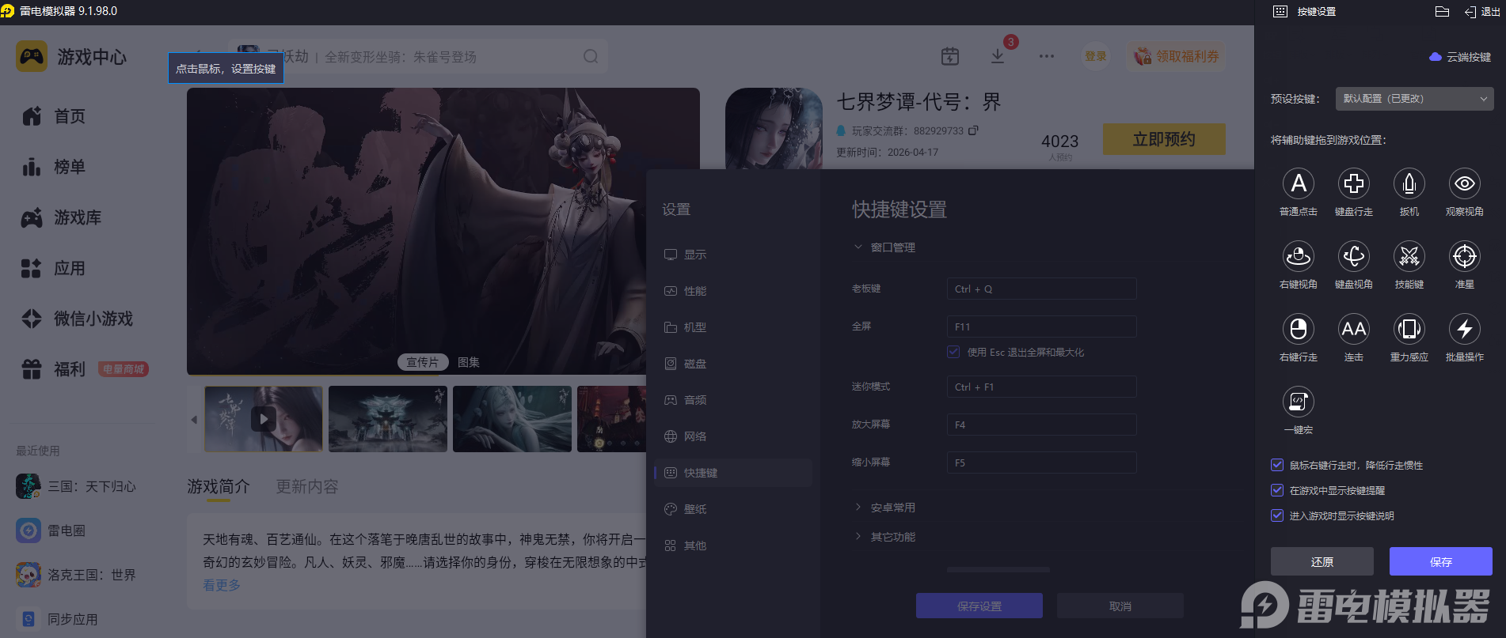This screenshot has height=638, width=1506.
Task: Select the 键盘行走 D-pad key tool
Action: tap(1354, 183)
